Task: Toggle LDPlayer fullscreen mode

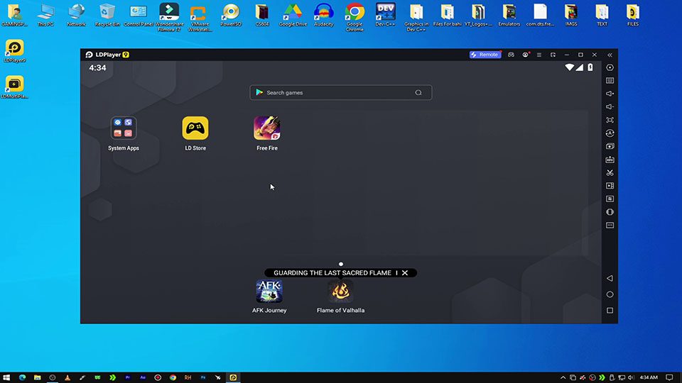Action: [x=610, y=120]
